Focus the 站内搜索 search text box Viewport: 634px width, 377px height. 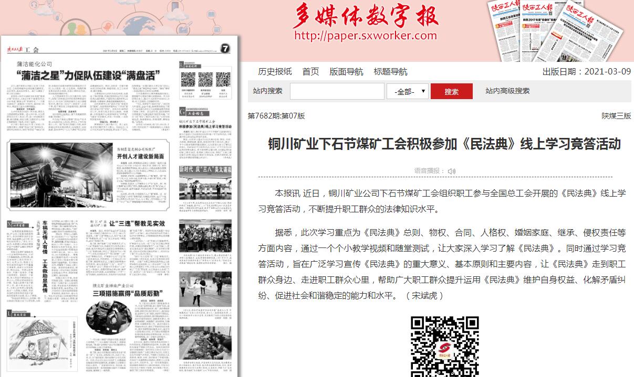click(337, 91)
